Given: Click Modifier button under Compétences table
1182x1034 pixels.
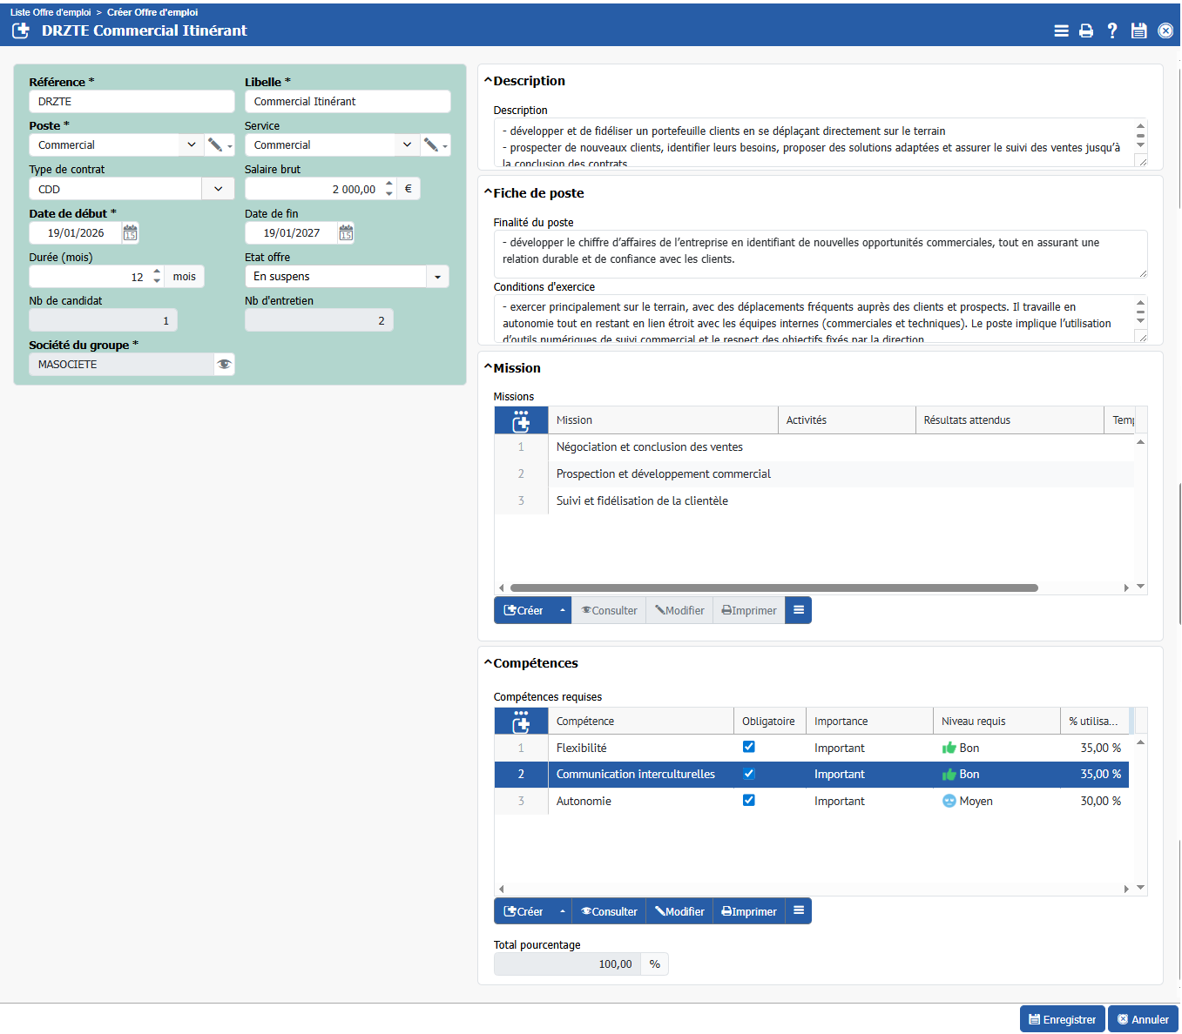Looking at the screenshot, I should 679,911.
